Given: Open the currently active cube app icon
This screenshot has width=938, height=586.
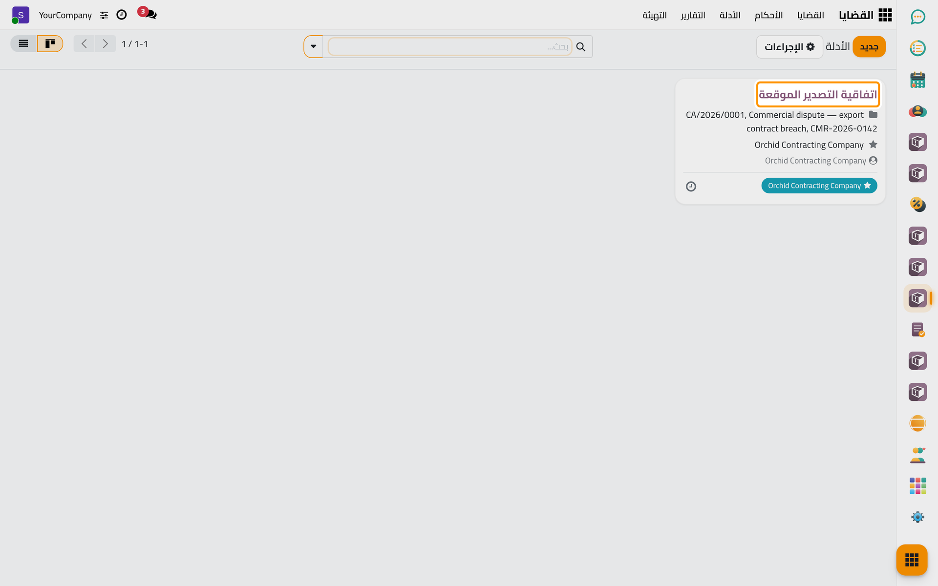Looking at the screenshot, I should pyautogui.click(x=917, y=298).
